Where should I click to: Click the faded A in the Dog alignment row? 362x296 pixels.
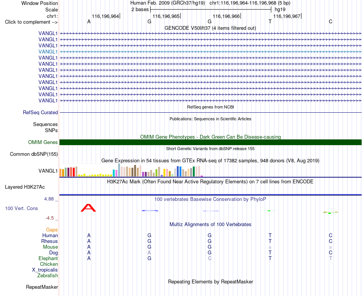[149, 252]
